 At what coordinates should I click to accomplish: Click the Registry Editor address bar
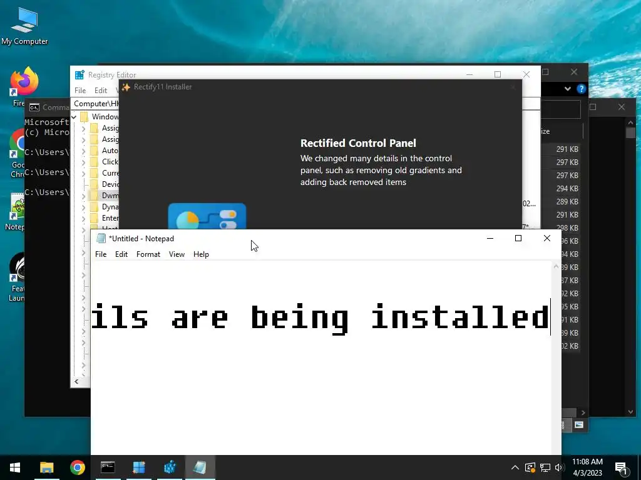point(96,104)
